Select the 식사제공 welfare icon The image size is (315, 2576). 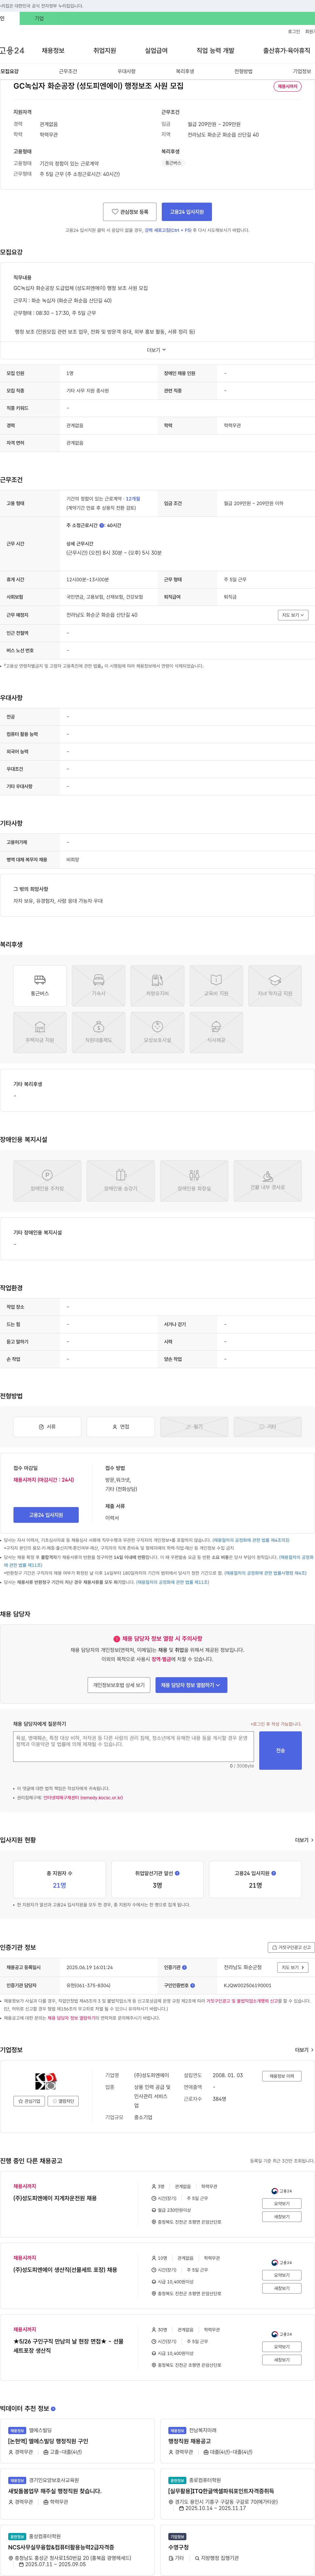coord(216,1032)
